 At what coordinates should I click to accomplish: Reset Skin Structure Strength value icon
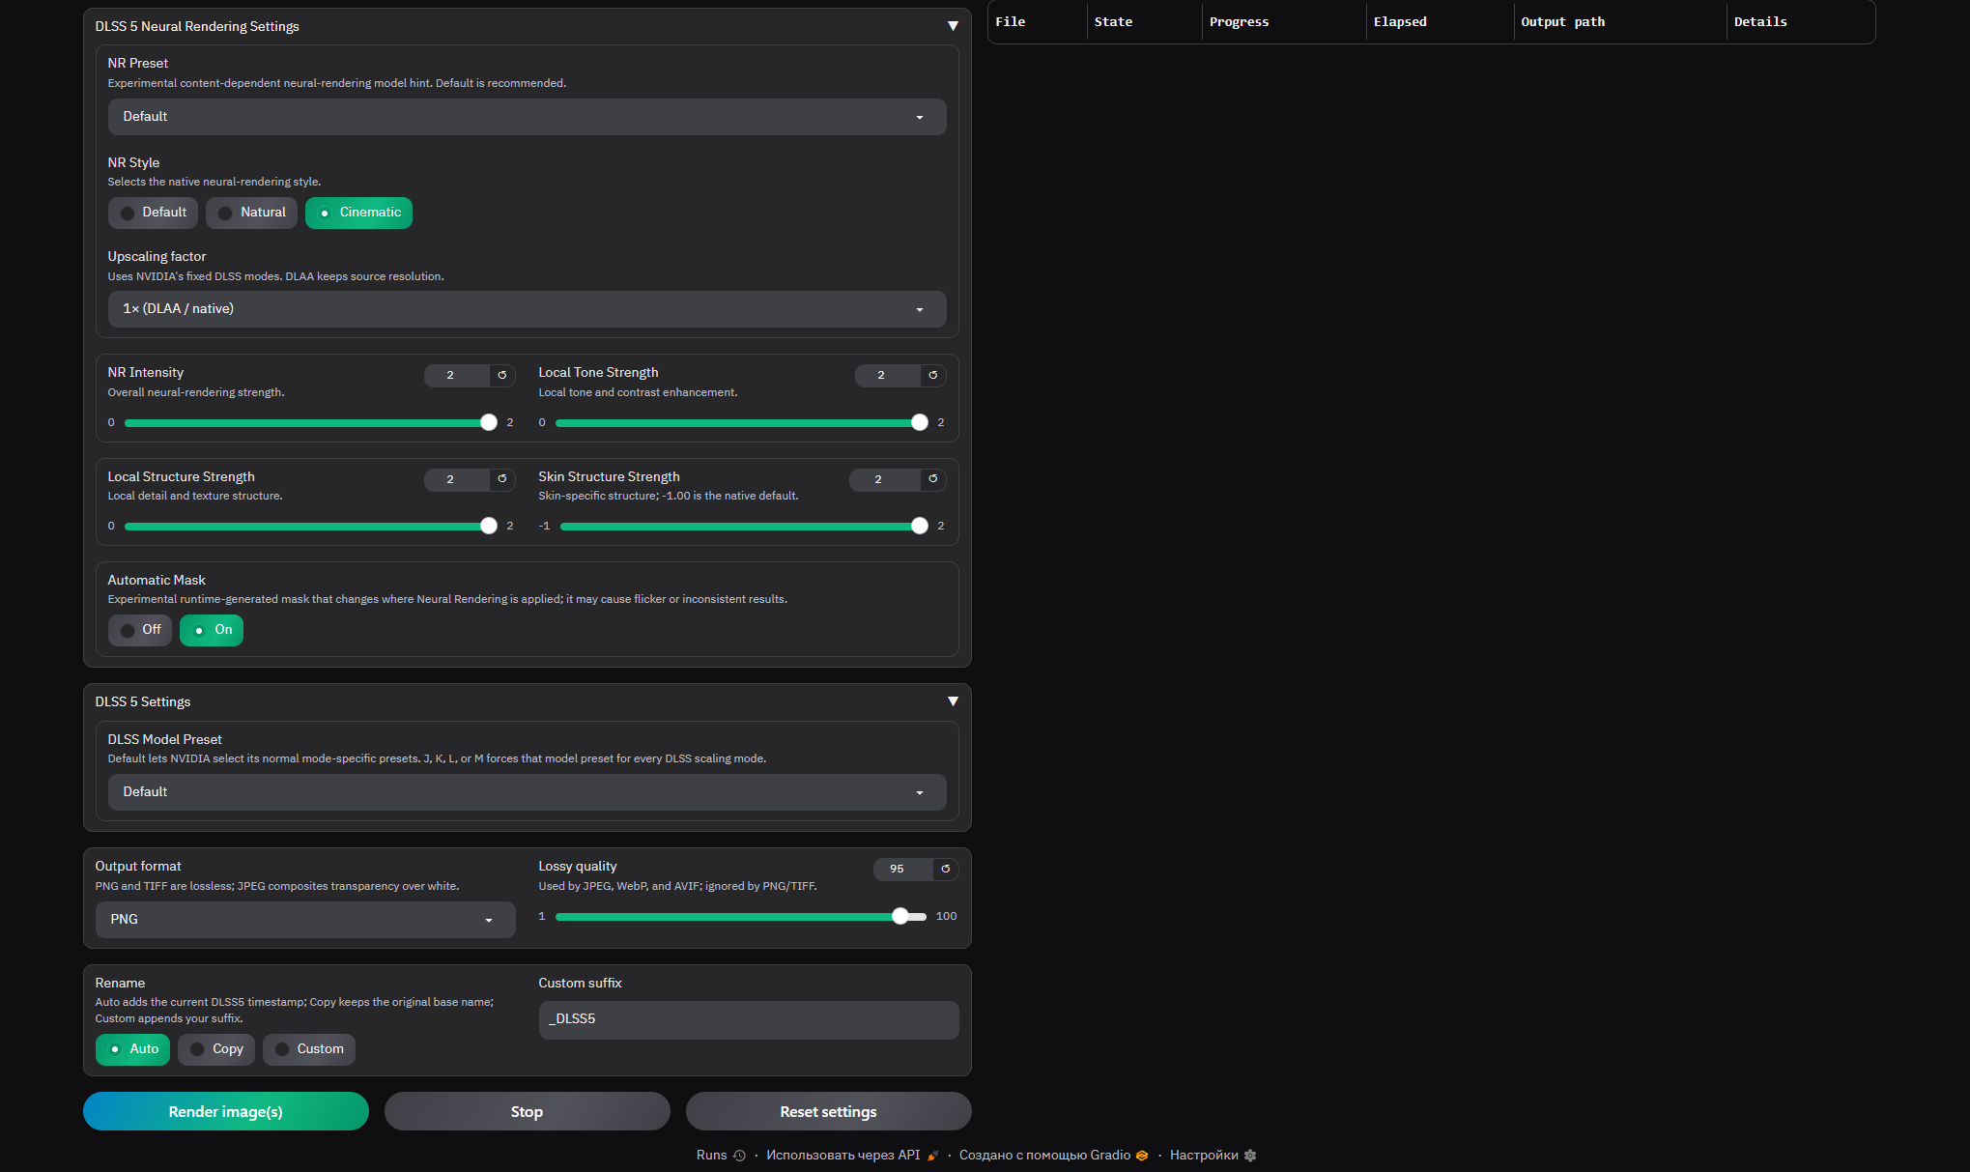coord(933,479)
